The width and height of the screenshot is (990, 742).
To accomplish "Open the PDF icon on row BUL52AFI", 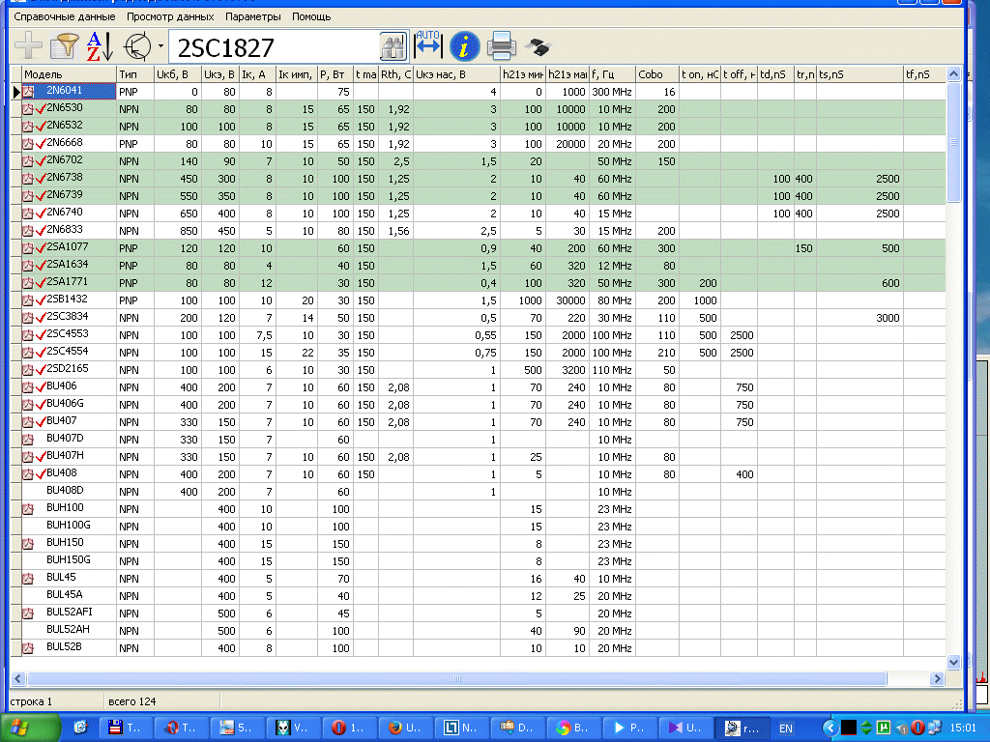I will coord(28,614).
